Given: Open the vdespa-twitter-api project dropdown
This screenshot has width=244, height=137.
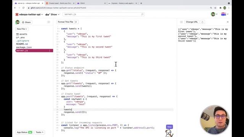Looking at the screenshot, I should pyautogui.click(x=29, y=14).
